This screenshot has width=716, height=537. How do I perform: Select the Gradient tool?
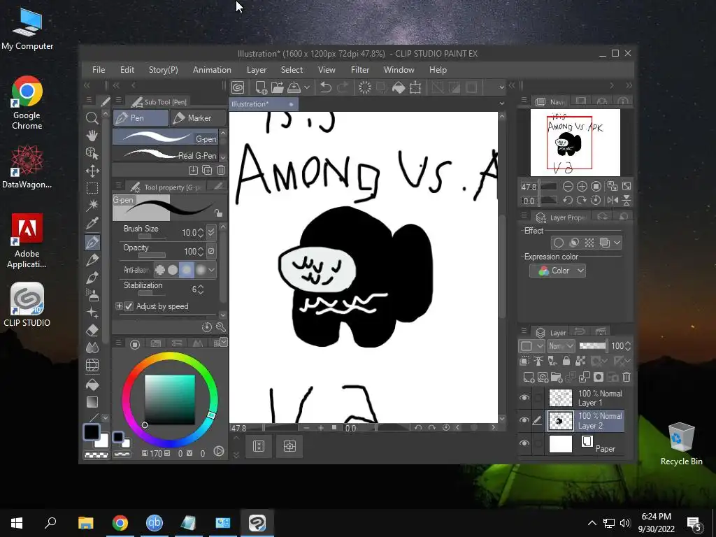point(92,402)
